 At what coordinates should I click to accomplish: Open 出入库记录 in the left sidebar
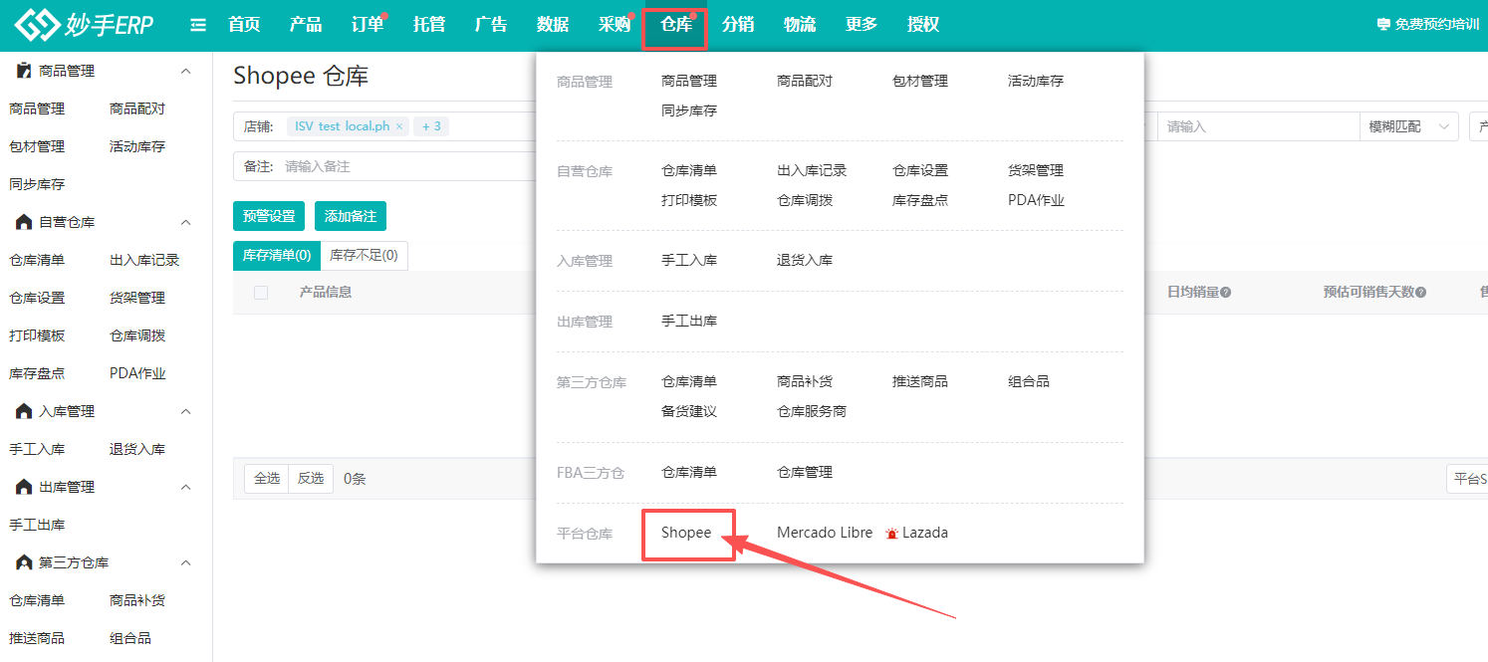coord(144,260)
